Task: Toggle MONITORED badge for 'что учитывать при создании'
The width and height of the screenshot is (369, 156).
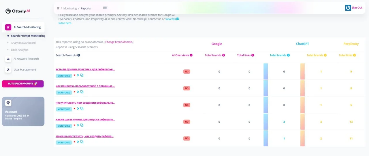Action: click(x=64, y=109)
